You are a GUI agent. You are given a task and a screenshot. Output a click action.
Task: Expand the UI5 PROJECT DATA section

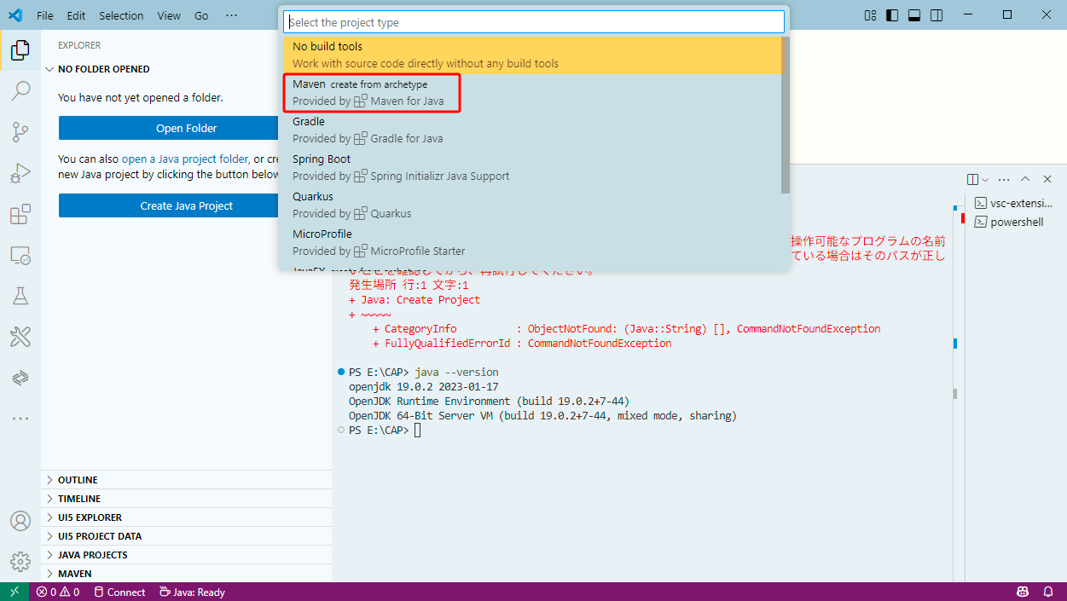point(187,536)
